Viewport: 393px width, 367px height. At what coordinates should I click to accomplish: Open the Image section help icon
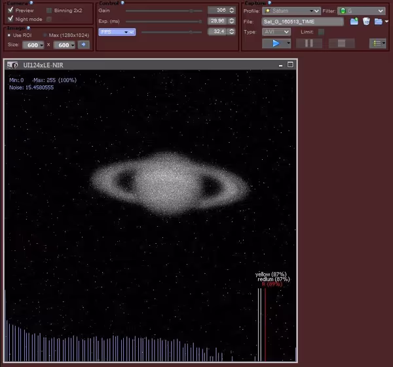coord(28,28)
